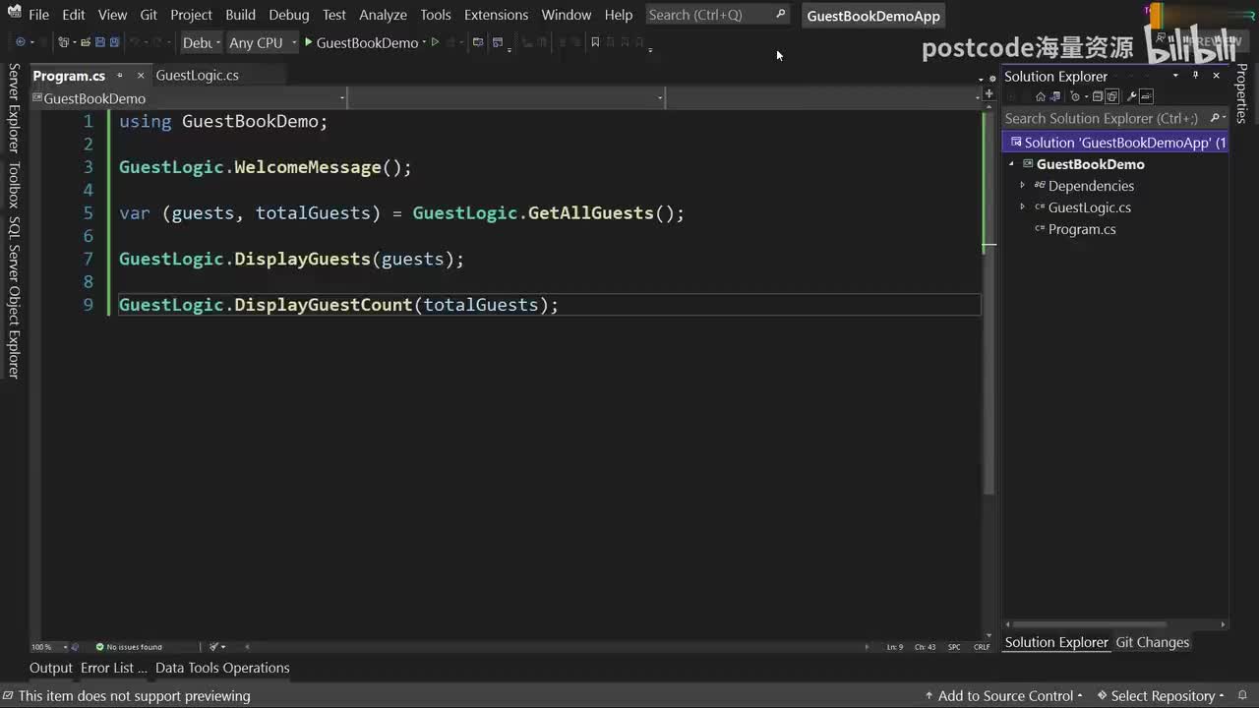Open the Properties side tab
Screen dimensions: 1259x708
tap(1241, 93)
